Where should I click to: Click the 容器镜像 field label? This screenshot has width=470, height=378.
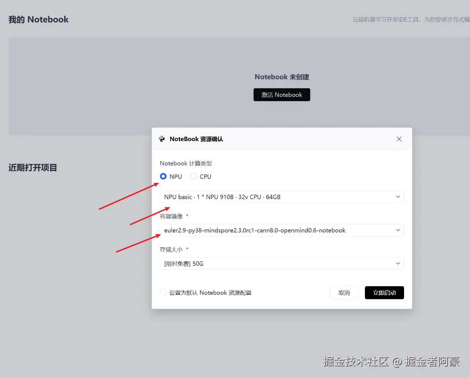click(171, 216)
